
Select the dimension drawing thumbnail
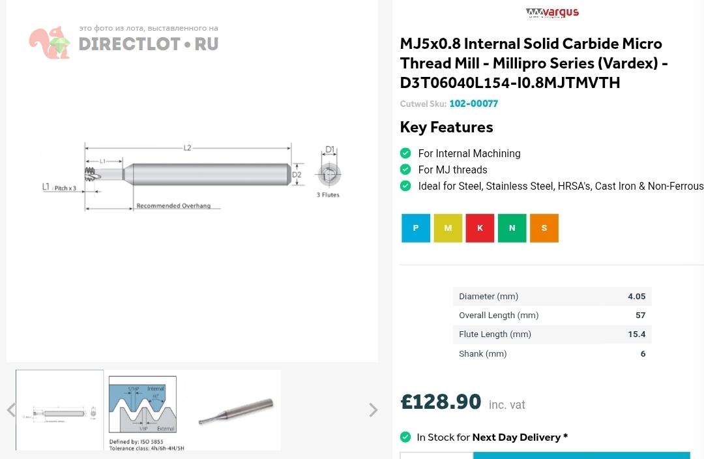(x=60, y=410)
